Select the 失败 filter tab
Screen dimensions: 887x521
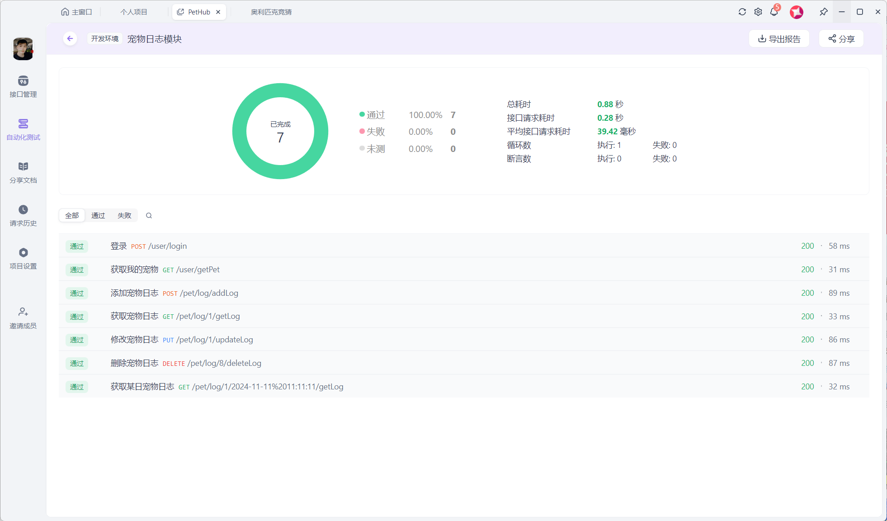point(124,216)
